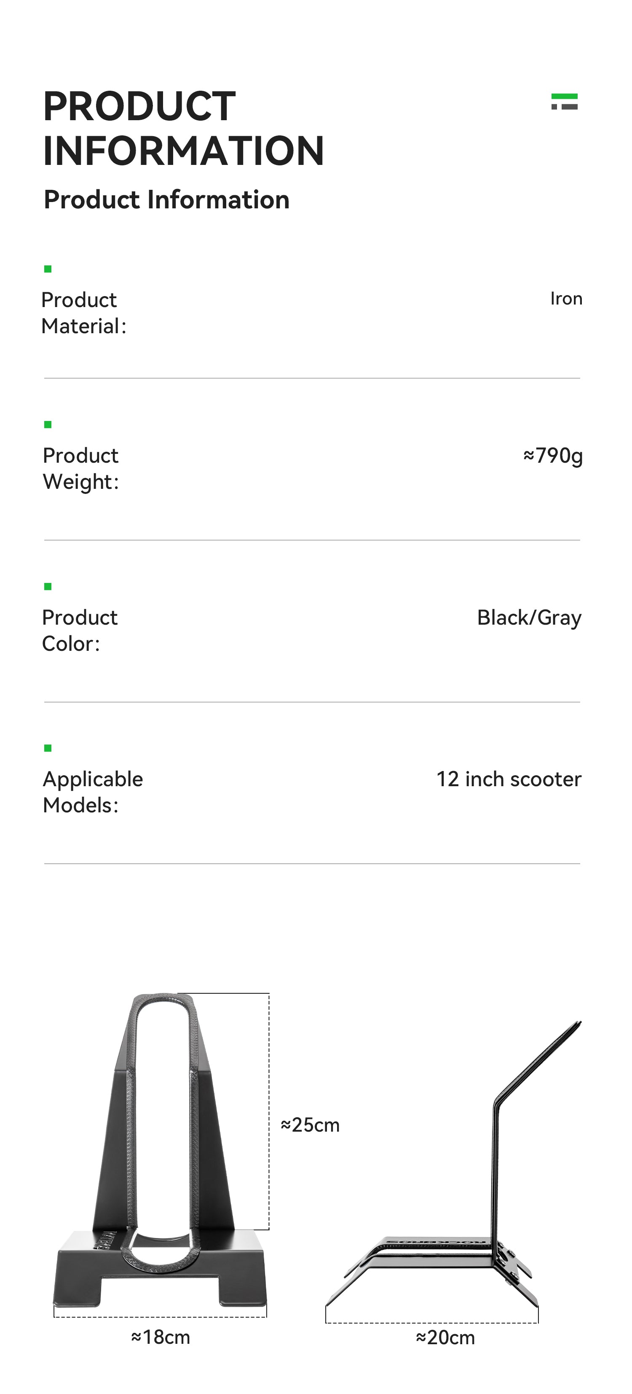Screen dimensions: 632x1394
Task: Click the ≈18cm width dimension label
Action: (161, 1337)
